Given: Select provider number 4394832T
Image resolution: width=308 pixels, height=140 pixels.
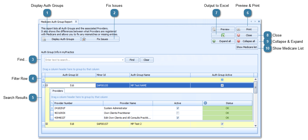Looking at the screenshot, I should click(x=78, y=118).
